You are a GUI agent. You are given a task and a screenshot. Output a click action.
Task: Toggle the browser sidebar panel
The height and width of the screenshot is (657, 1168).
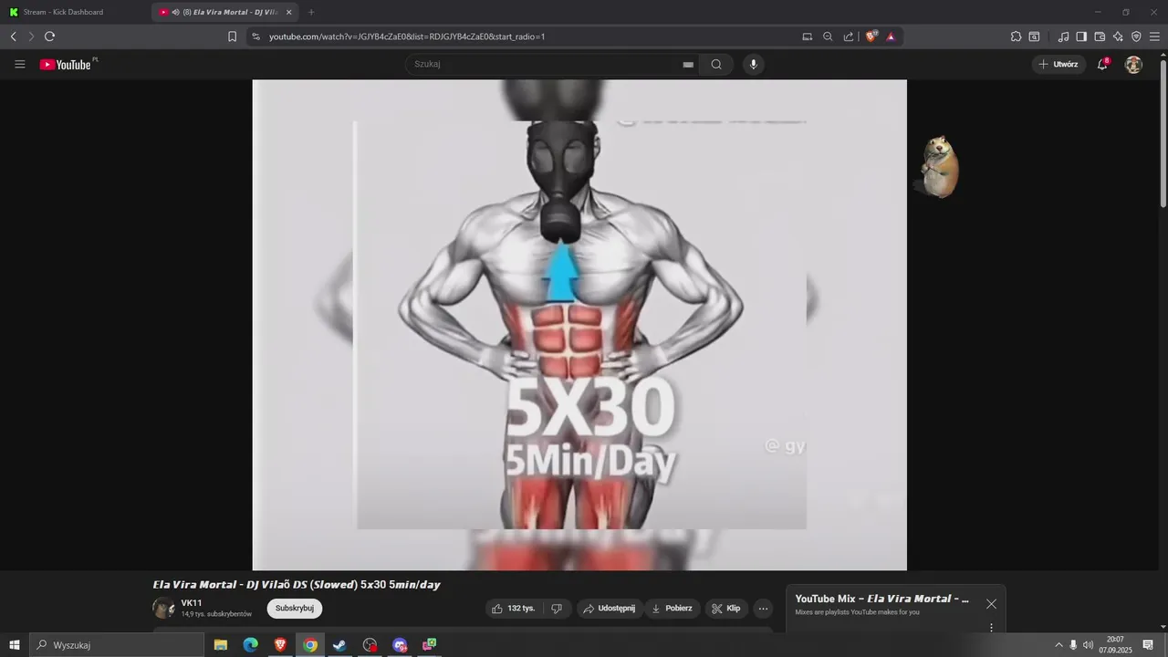tap(1081, 36)
